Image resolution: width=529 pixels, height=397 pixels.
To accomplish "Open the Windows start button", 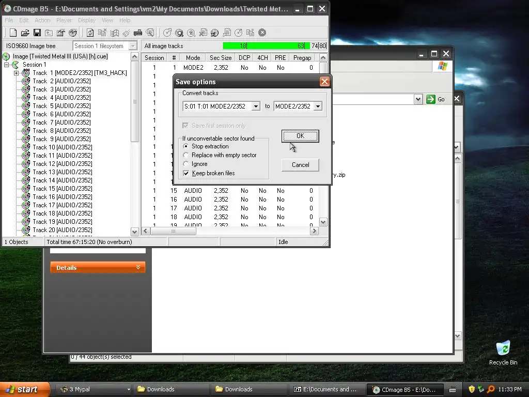I will [24, 389].
